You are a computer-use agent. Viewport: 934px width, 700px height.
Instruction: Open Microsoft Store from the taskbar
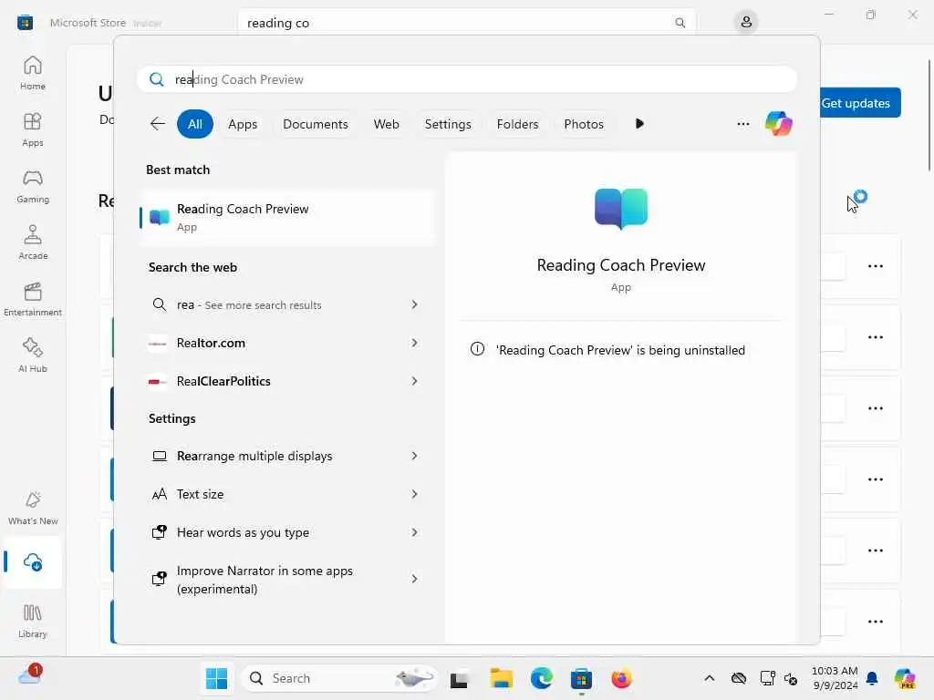click(581, 678)
